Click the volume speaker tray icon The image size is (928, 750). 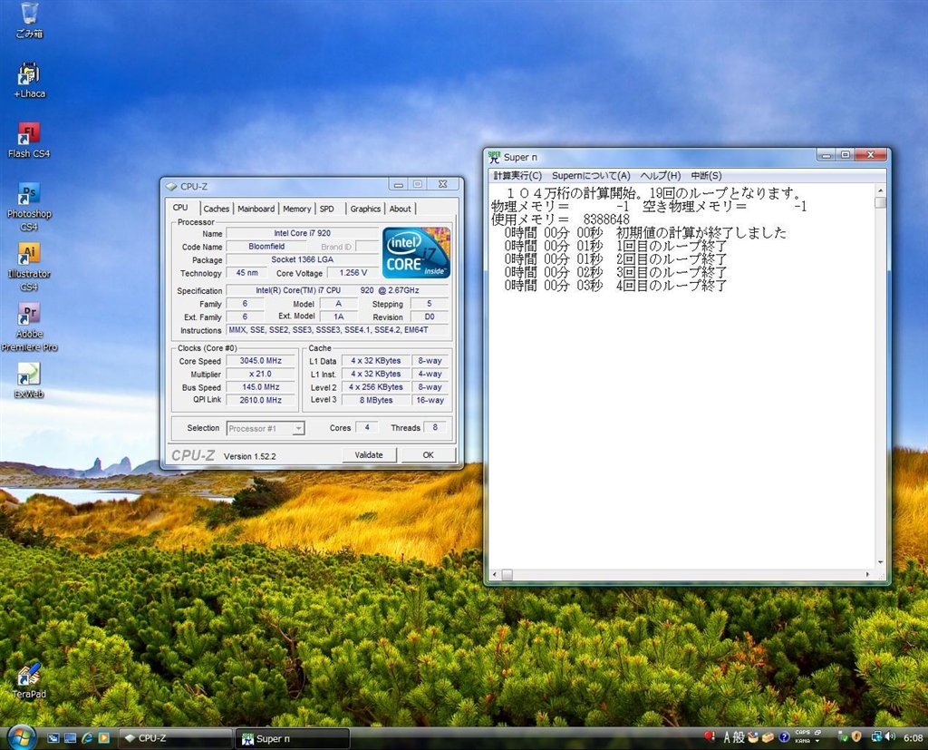click(x=891, y=737)
